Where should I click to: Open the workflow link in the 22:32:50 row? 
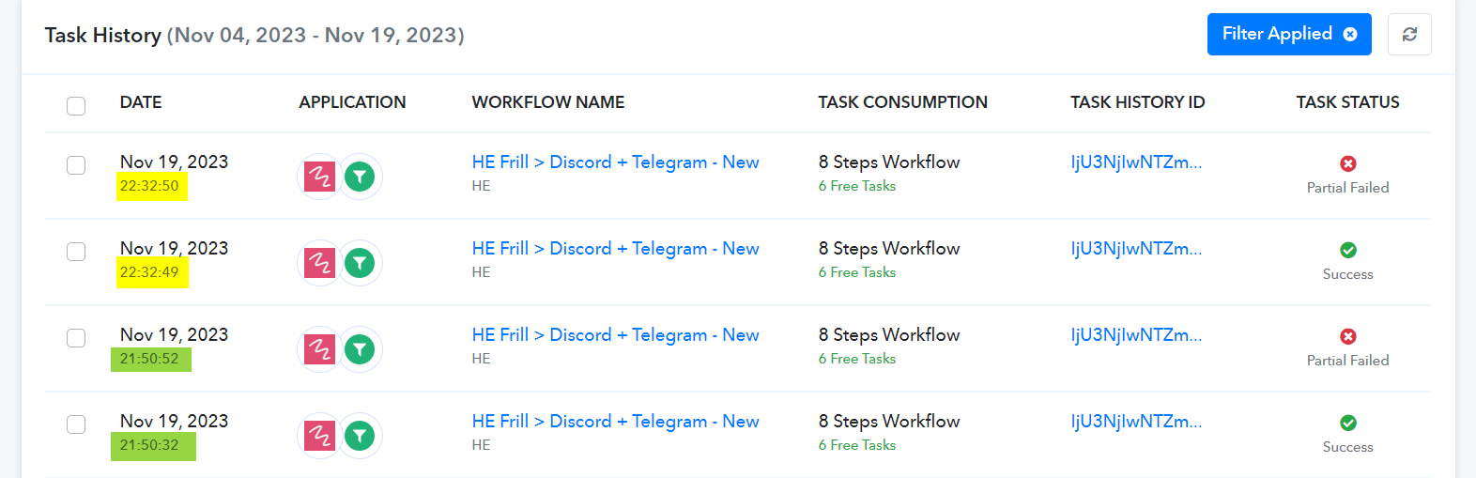[x=615, y=162]
